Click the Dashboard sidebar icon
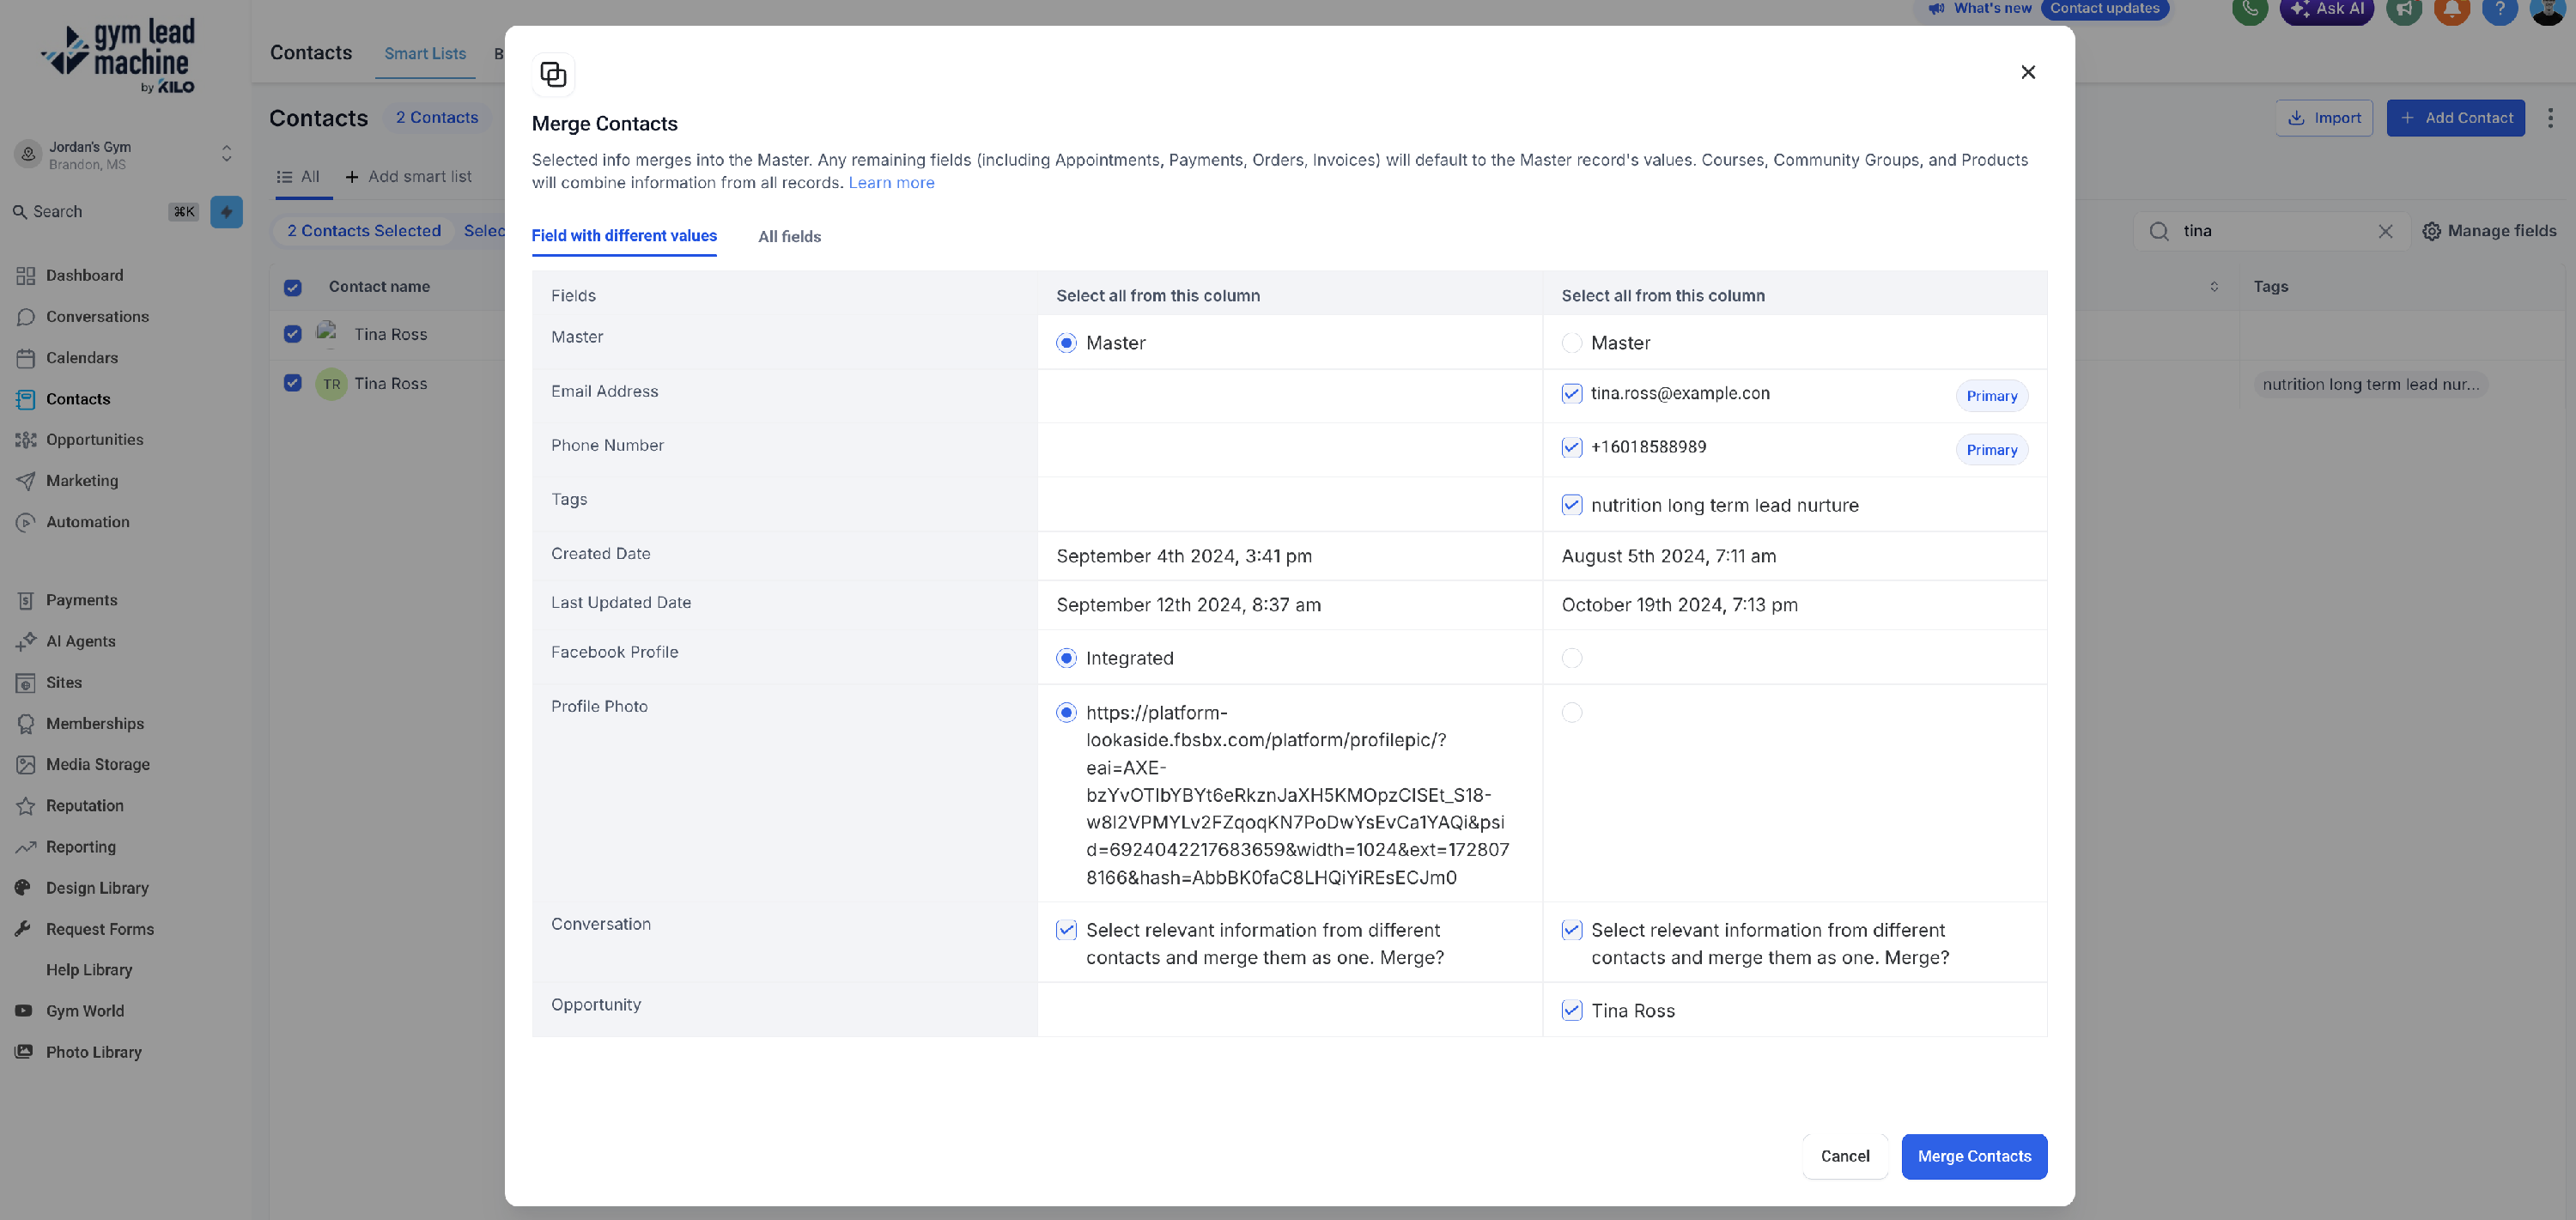The width and height of the screenshot is (2576, 1220). coord(26,275)
